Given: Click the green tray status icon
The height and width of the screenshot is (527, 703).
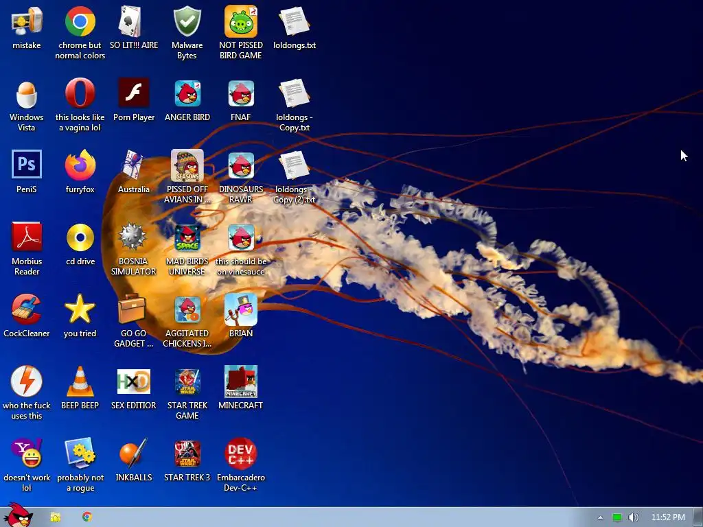Looking at the screenshot, I should click(617, 517).
